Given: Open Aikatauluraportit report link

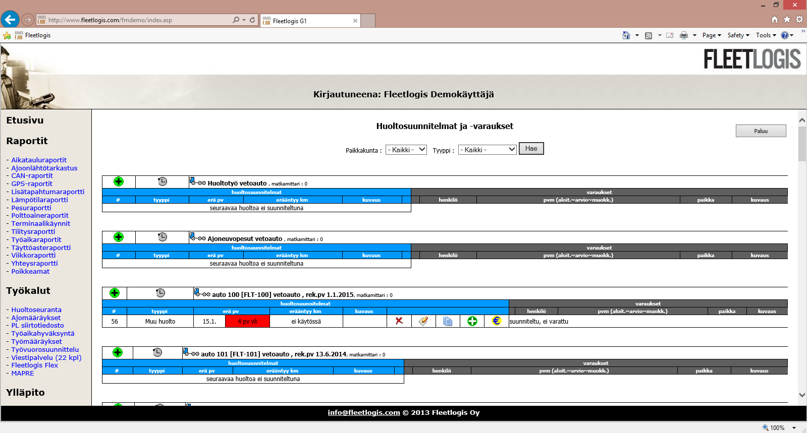Looking at the screenshot, I should coord(39,160).
